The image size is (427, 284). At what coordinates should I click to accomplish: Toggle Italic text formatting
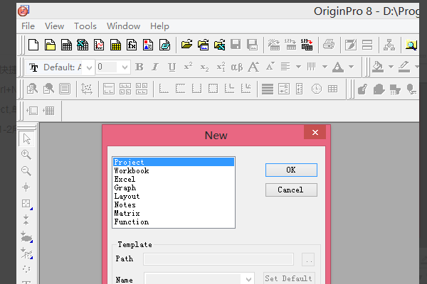pos(155,67)
